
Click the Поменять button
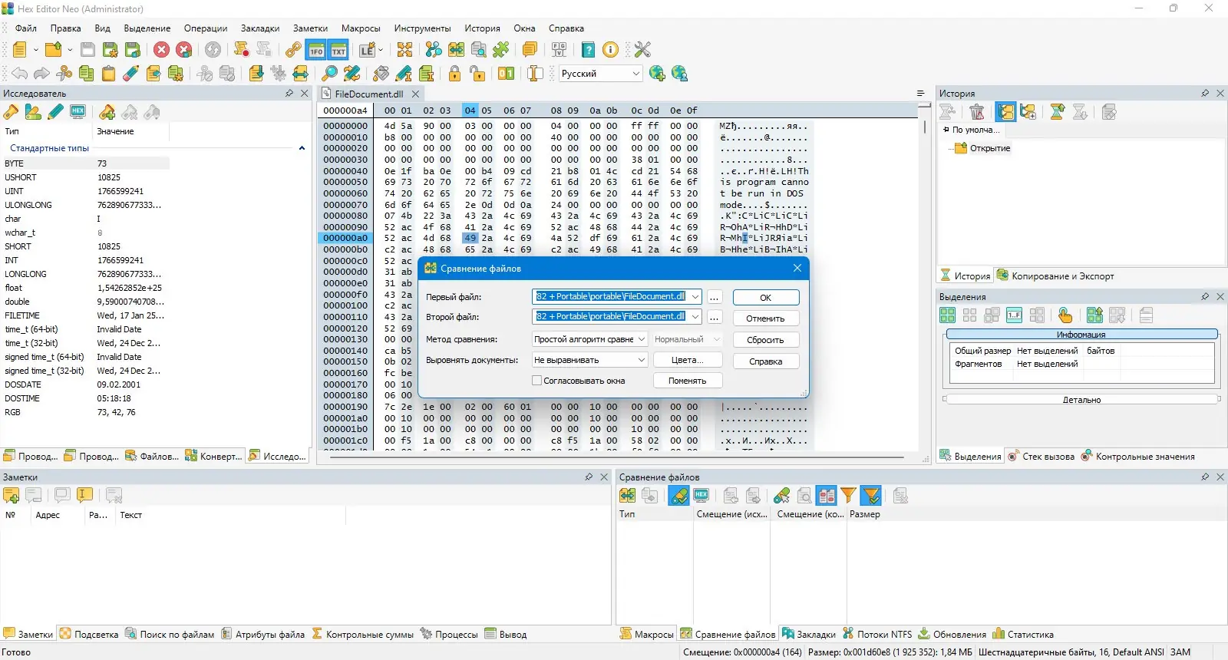(688, 381)
